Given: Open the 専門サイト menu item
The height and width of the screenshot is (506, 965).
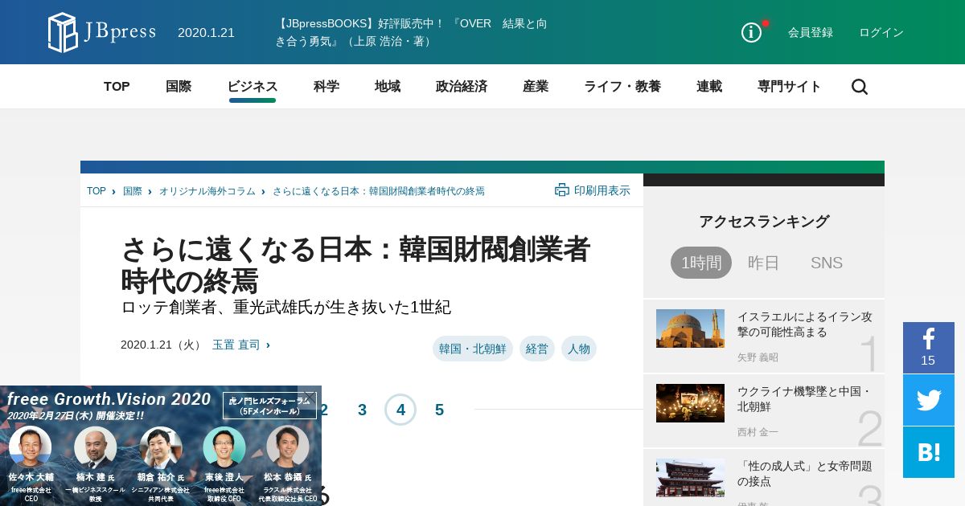Looking at the screenshot, I should tap(790, 87).
